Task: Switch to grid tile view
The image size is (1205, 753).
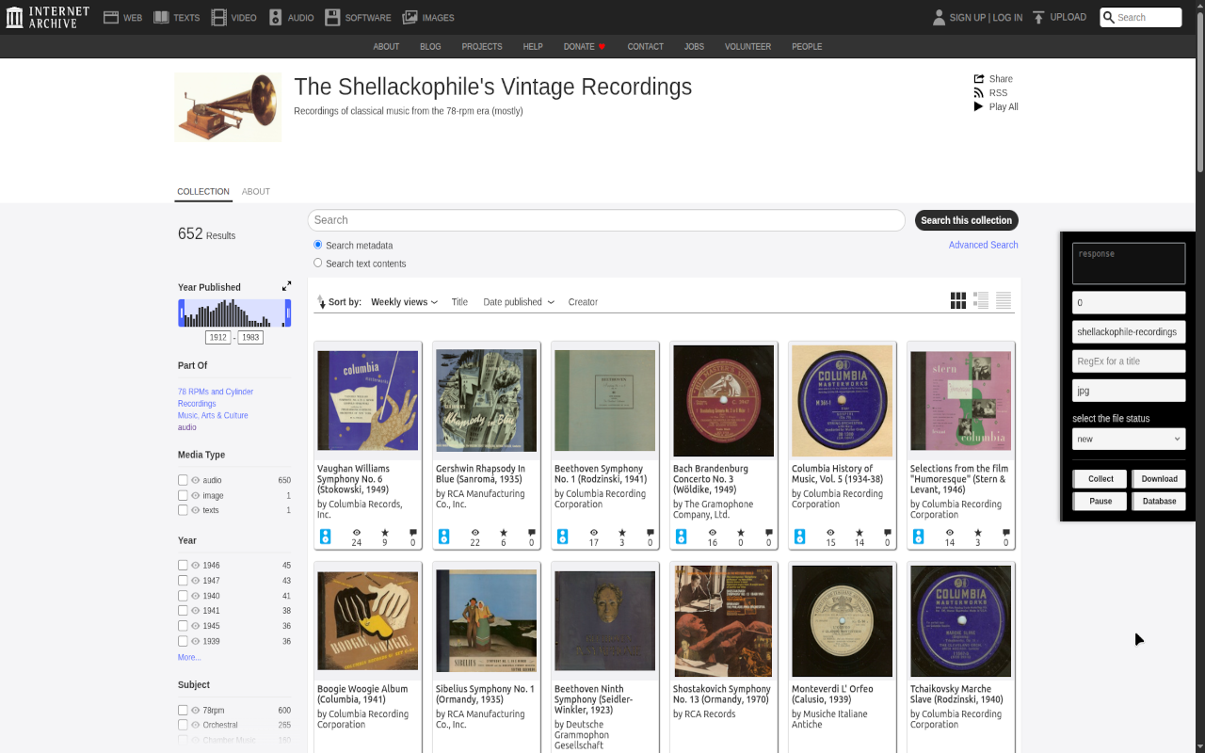Action: point(958,300)
